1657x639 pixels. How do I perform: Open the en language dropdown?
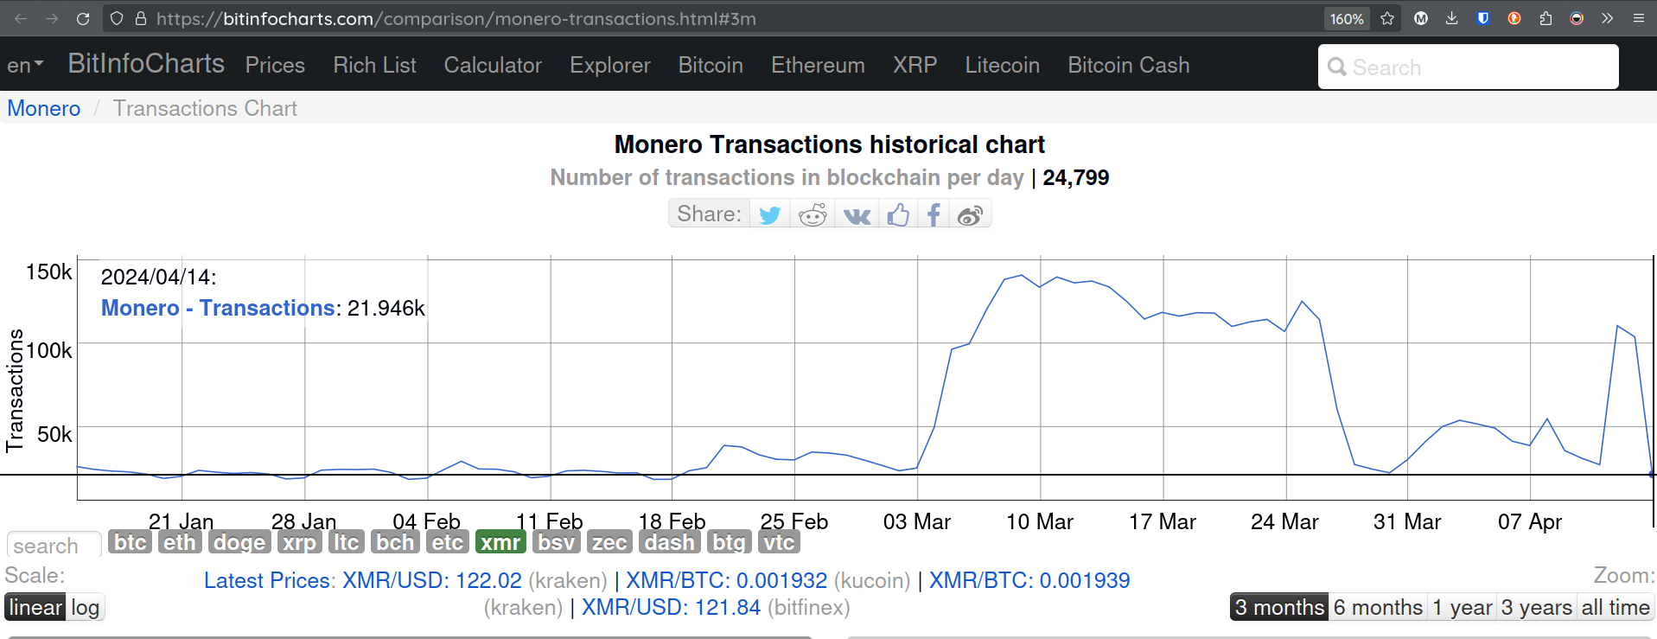click(25, 65)
